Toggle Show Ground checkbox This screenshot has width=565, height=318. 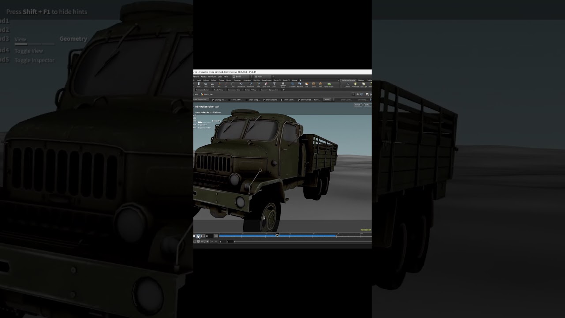[x=264, y=100]
